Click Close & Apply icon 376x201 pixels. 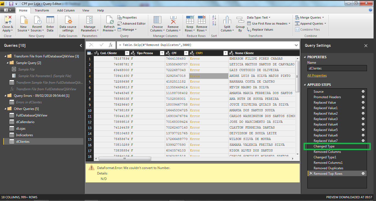(x=8, y=20)
